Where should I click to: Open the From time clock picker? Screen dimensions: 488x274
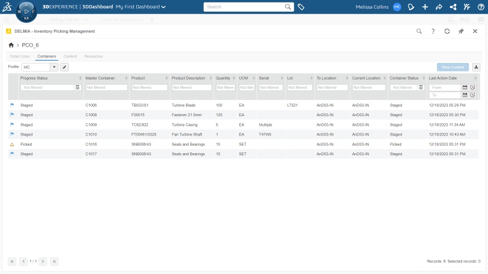point(472,88)
